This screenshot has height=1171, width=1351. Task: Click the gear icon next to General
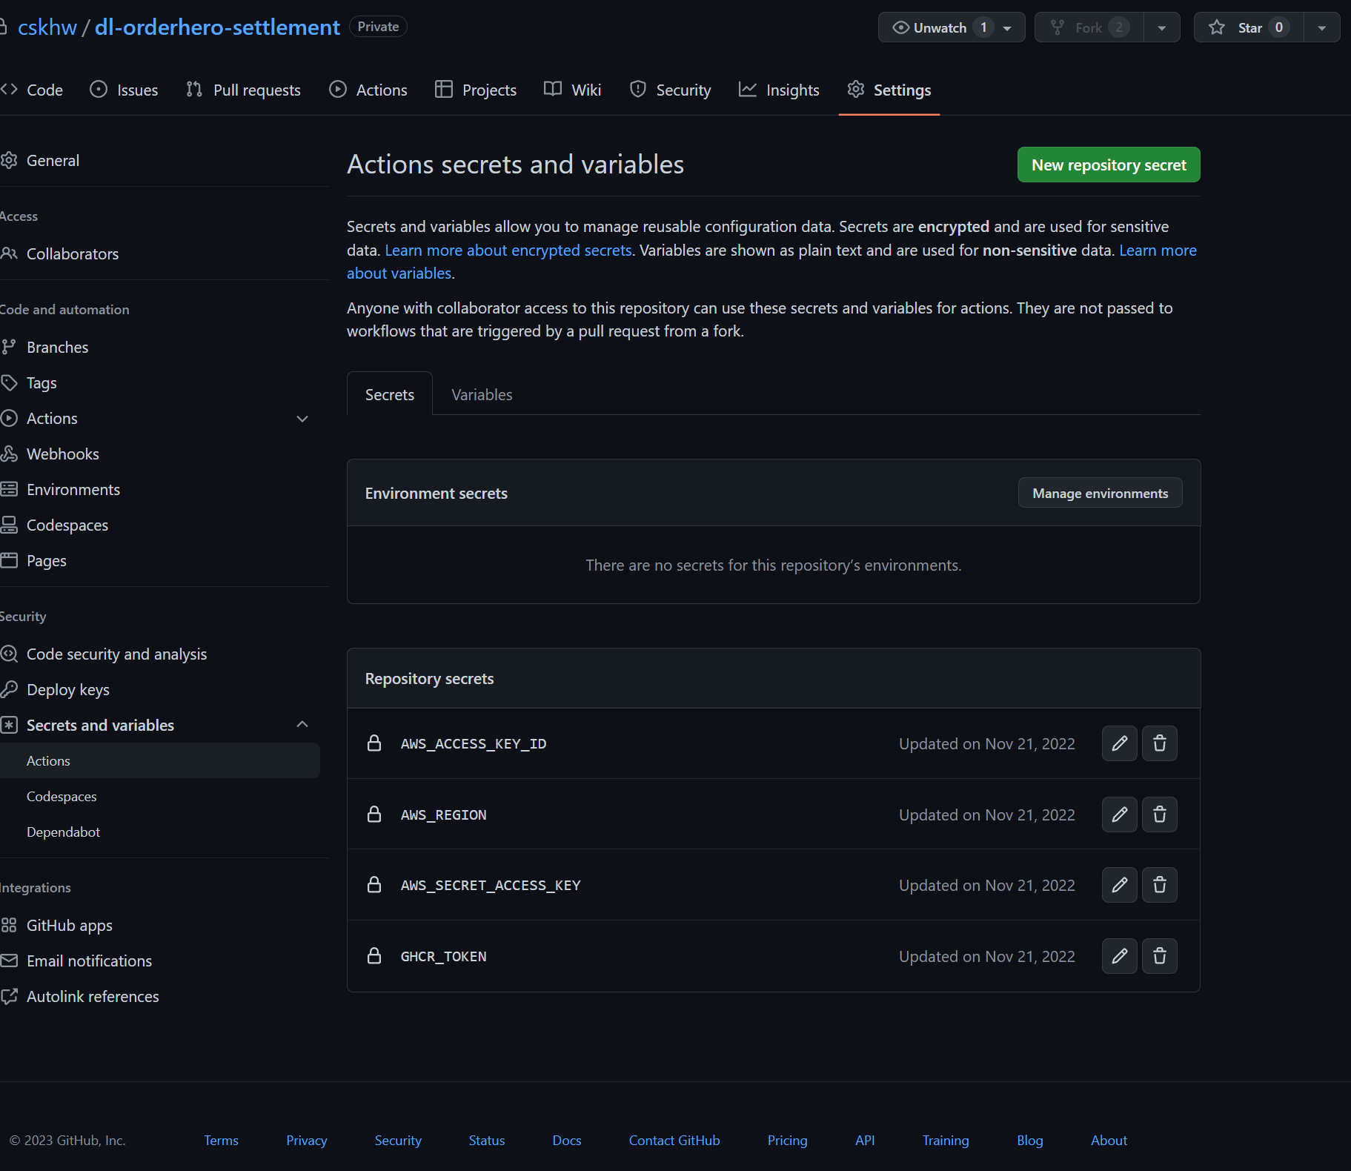tap(9, 160)
